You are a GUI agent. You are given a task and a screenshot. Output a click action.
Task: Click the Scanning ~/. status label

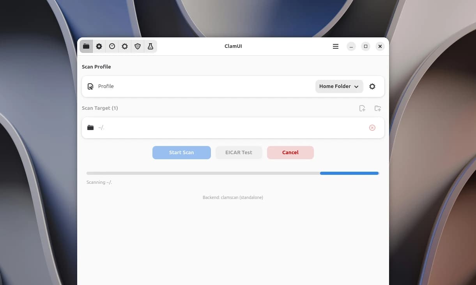(x=99, y=182)
